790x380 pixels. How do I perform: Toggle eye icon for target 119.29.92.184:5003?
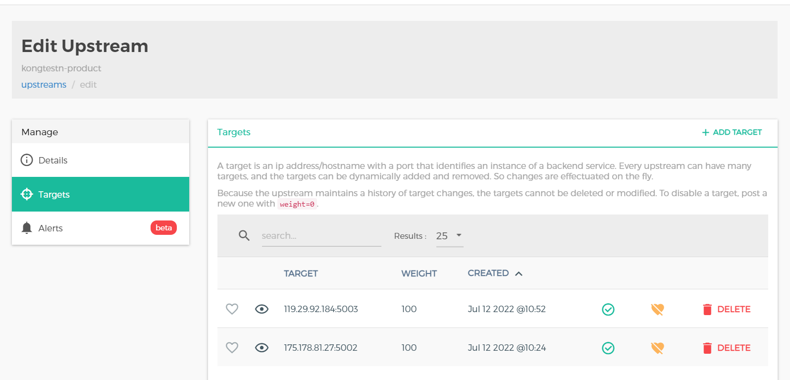tap(262, 309)
